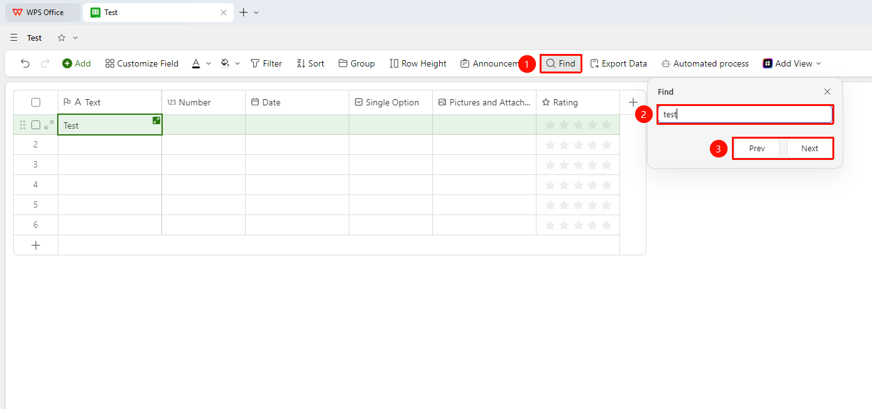Close the Test document tab
Image resolution: width=872 pixels, height=409 pixels.
point(224,13)
